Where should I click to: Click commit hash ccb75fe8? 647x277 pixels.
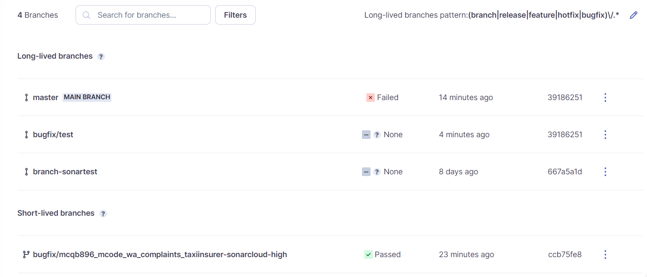[565, 255]
